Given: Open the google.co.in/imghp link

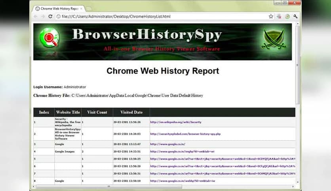Looking at the screenshot, I should point(182,152).
